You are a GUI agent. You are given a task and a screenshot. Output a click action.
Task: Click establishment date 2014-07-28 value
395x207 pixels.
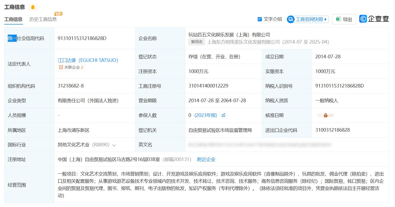328,57
